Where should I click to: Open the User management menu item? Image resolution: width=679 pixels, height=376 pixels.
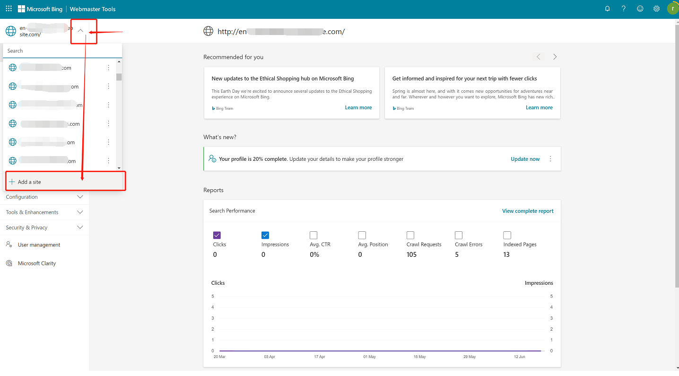(39, 245)
